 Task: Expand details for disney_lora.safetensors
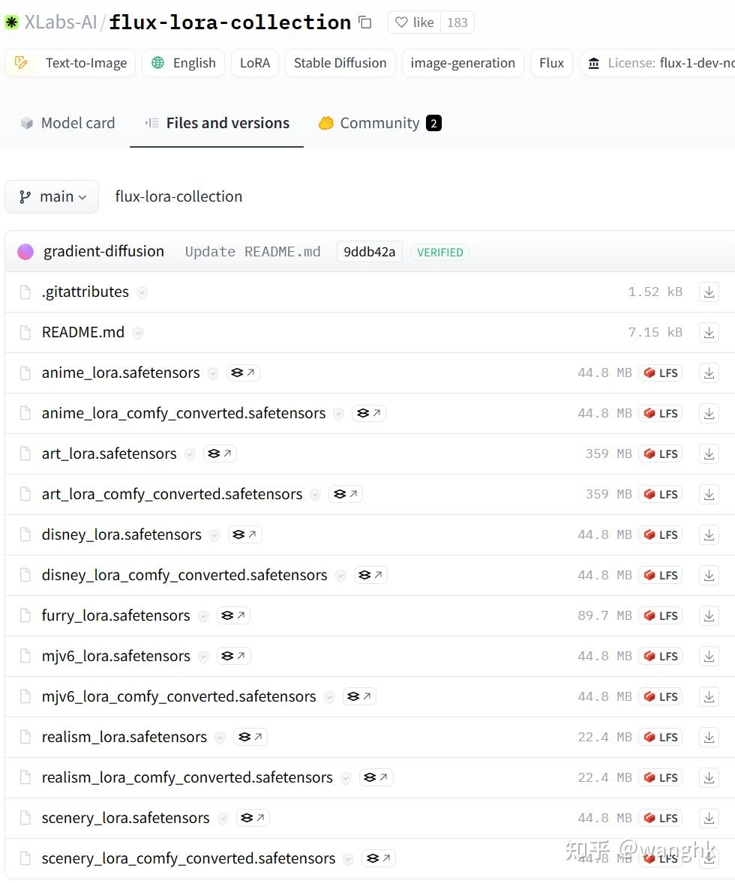[x=214, y=535]
